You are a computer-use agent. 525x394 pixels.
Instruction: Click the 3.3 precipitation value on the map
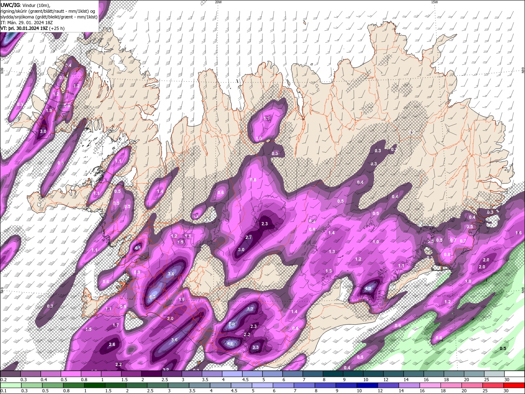[256, 347]
